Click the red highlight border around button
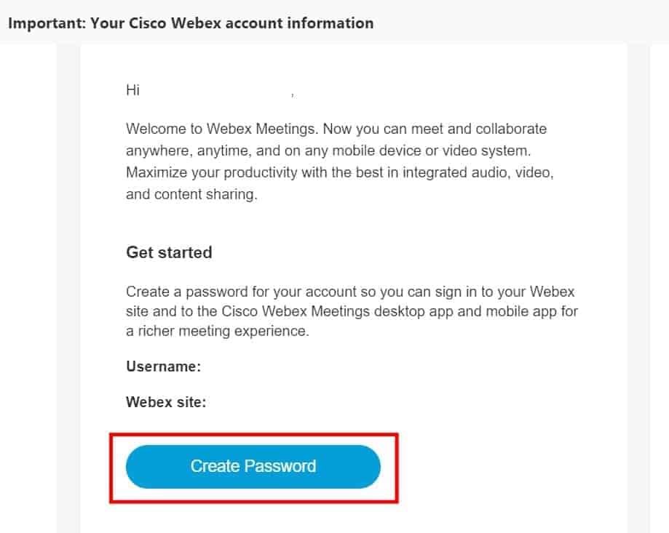 click(x=254, y=436)
